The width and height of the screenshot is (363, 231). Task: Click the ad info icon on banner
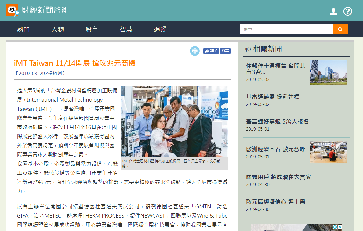(x=335, y=227)
